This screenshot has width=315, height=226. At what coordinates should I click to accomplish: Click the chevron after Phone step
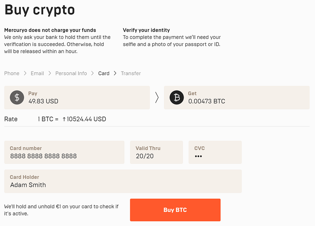(25, 73)
